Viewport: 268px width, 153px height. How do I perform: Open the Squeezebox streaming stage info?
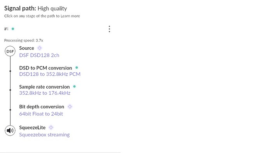tap(44, 135)
